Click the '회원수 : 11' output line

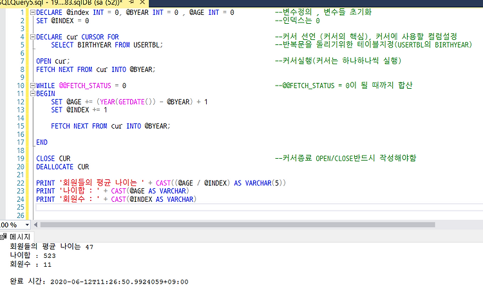30,264
